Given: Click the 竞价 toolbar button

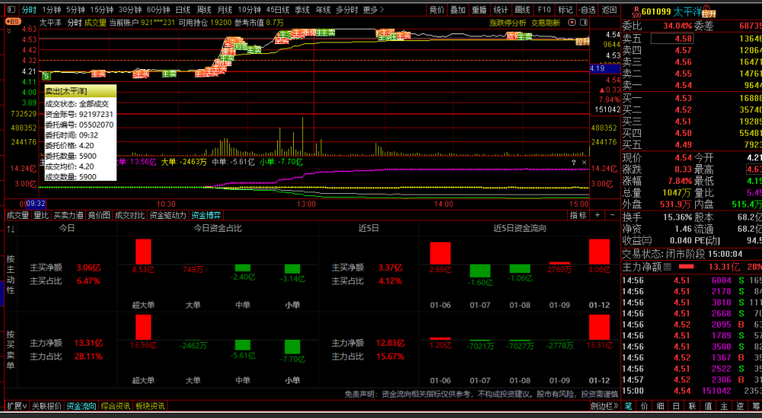Looking at the screenshot, I should point(437,10).
